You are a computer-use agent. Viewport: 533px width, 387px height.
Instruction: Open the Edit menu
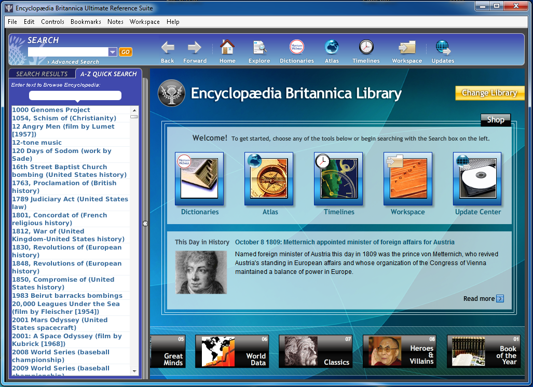(29, 22)
